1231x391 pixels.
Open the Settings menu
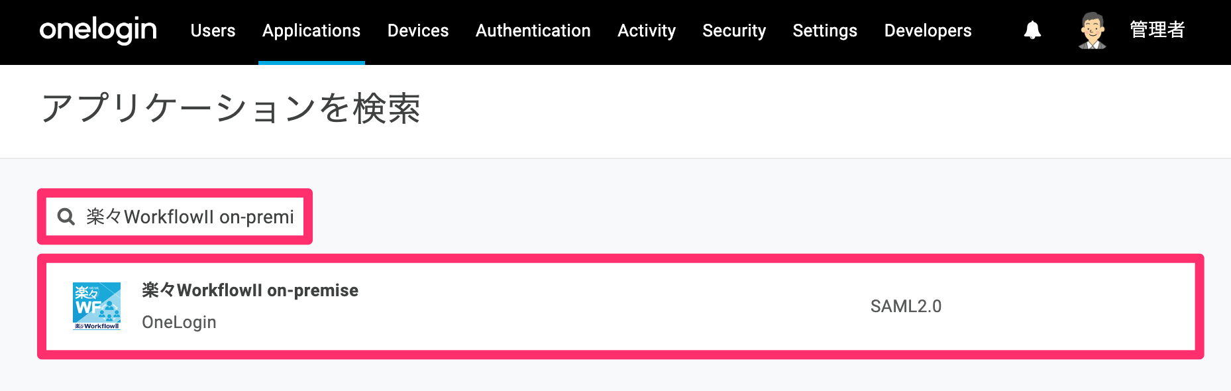pos(825,30)
